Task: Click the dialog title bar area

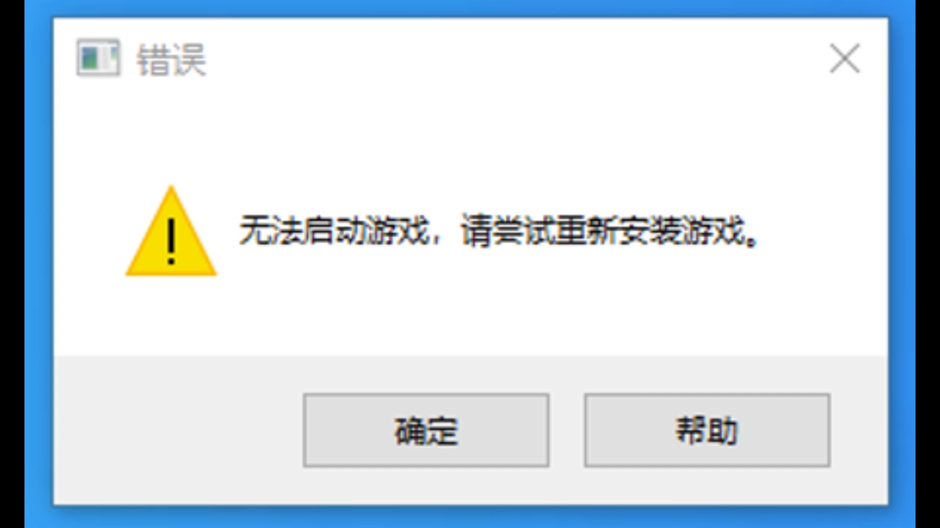Action: tap(470, 58)
